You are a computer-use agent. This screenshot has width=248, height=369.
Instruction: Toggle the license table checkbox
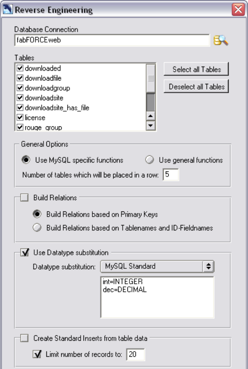coord(20,118)
